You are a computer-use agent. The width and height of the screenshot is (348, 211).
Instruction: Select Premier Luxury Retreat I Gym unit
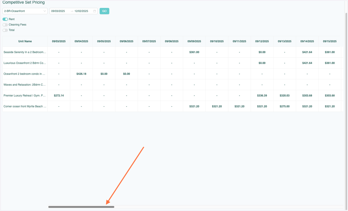click(25, 95)
